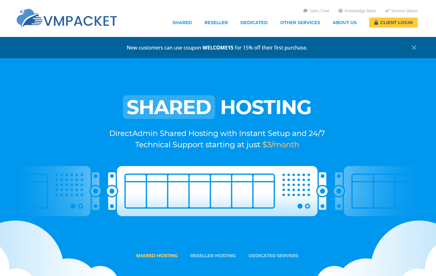Click the $3/month price link
436x276 pixels.
[x=281, y=144]
